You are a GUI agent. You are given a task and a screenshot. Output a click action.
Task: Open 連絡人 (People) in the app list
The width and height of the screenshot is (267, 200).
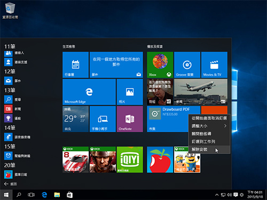[14, 53]
